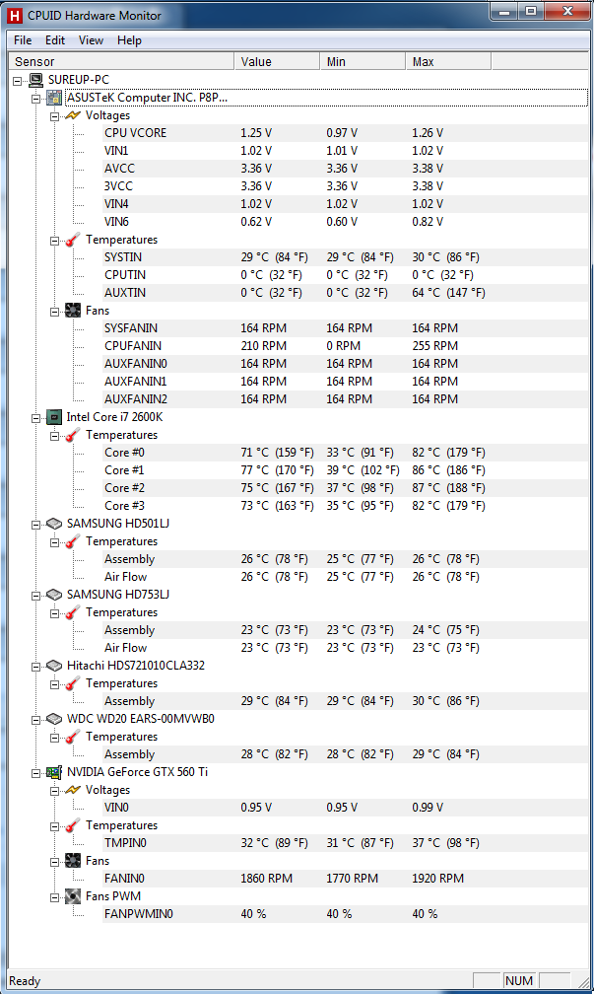Select the AUXTIN temperature row

(345, 293)
